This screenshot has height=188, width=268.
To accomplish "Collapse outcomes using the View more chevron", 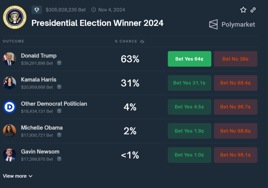I will click(30, 176).
